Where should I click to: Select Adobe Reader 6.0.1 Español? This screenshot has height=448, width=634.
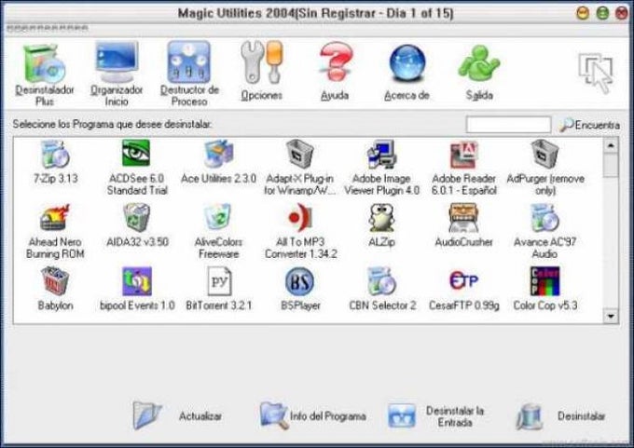coord(463,168)
